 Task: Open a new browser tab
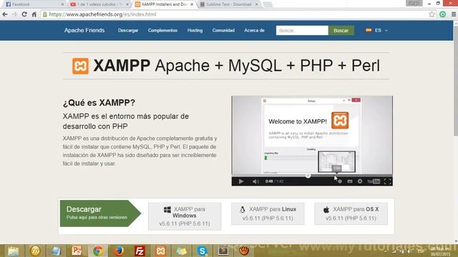268,4
